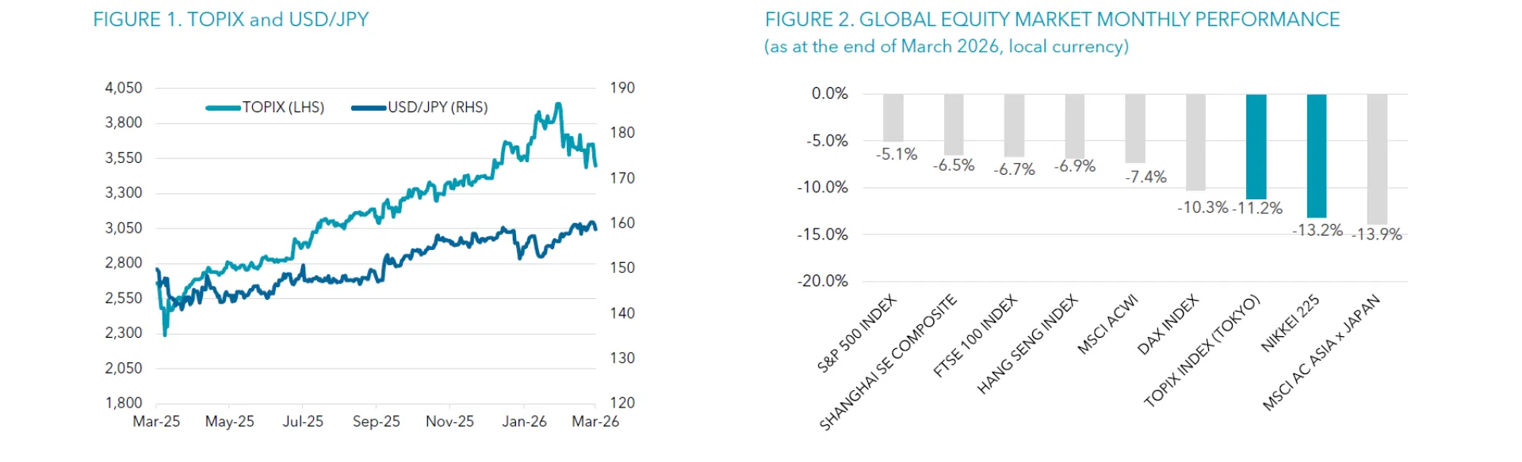Click the MSCI ACWI bar

tap(1135, 128)
